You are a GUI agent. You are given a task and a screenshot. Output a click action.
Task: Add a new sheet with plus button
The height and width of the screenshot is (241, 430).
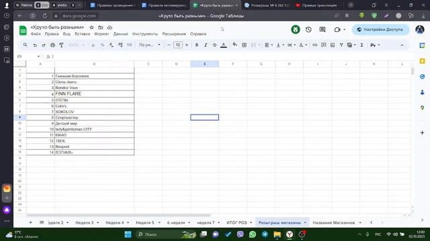coord(30,223)
